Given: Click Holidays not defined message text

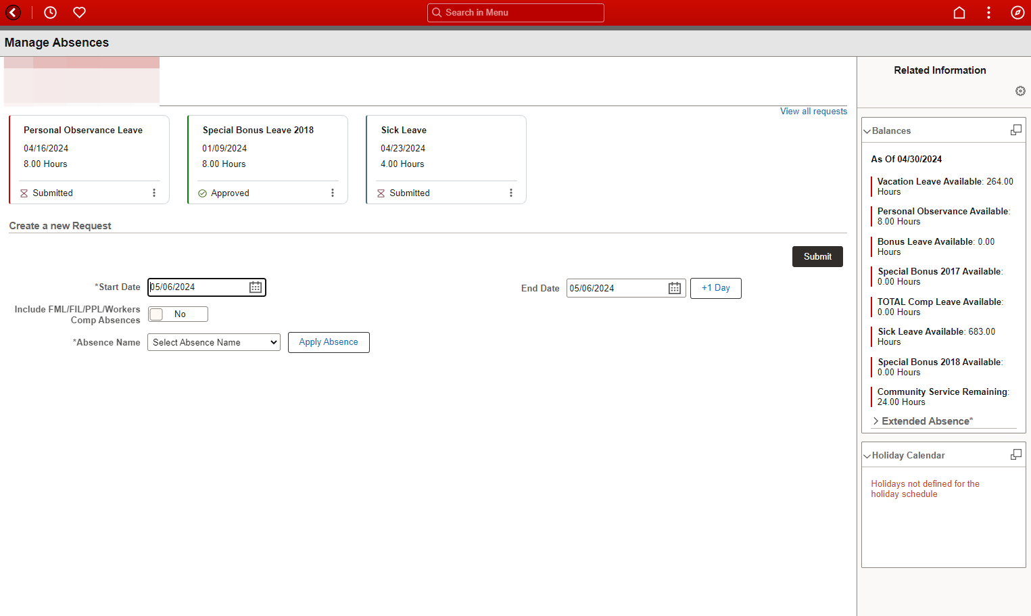Looking at the screenshot, I should point(925,489).
